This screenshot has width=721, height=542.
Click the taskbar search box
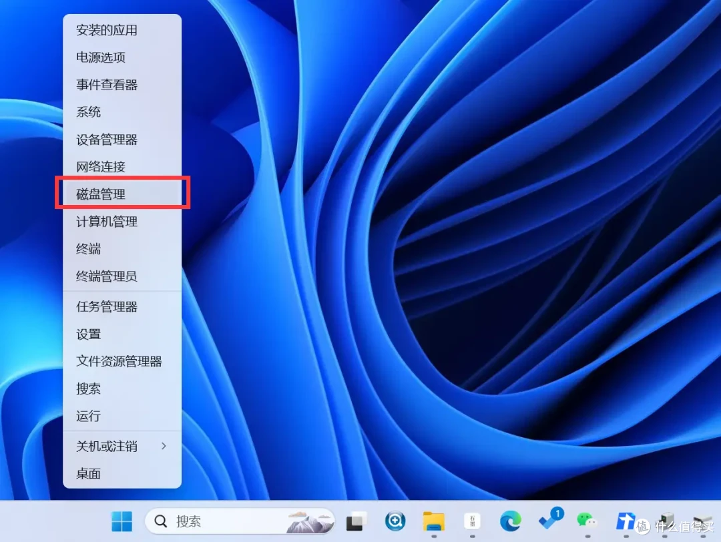pos(240,521)
